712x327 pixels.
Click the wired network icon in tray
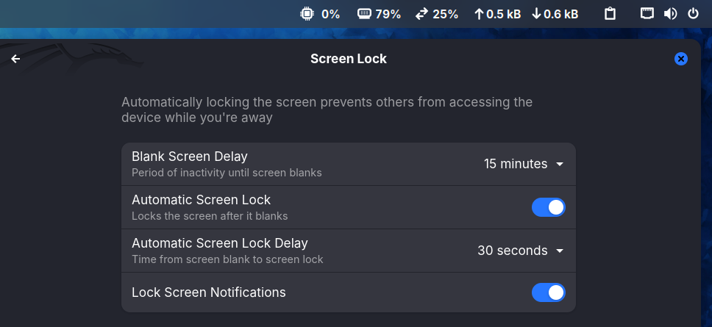pyautogui.click(x=647, y=13)
